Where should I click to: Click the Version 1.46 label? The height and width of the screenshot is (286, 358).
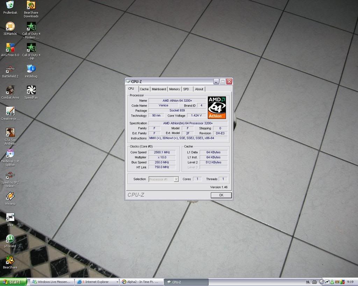point(219,187)
